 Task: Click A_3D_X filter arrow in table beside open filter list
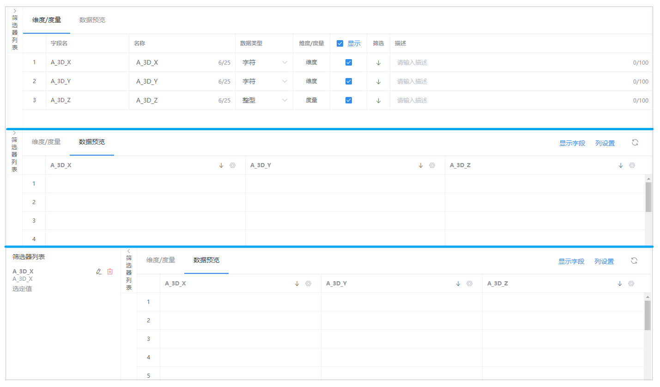tap(297, 284)
